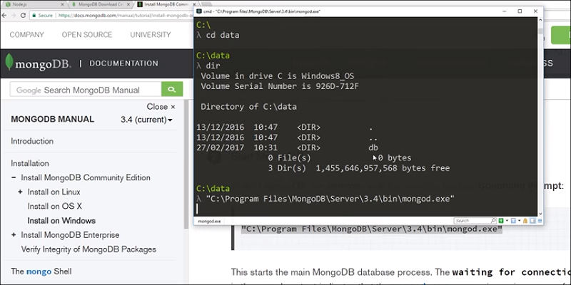Expand the Install MongoDB Enterprise item
Viewport: 571px width, 285px height.
tap(14, 235)
